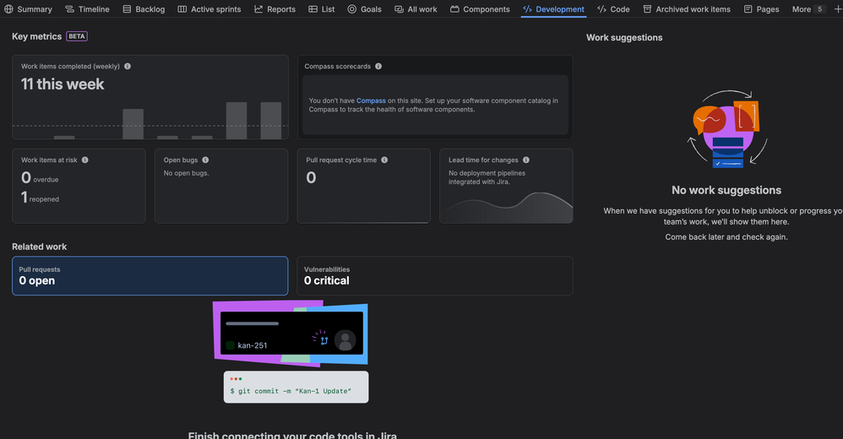Image resolution: width=843 pixels, height=439 pixels.
Task: Click the 'No open bugs.' text
Action: tap(186, 173)
